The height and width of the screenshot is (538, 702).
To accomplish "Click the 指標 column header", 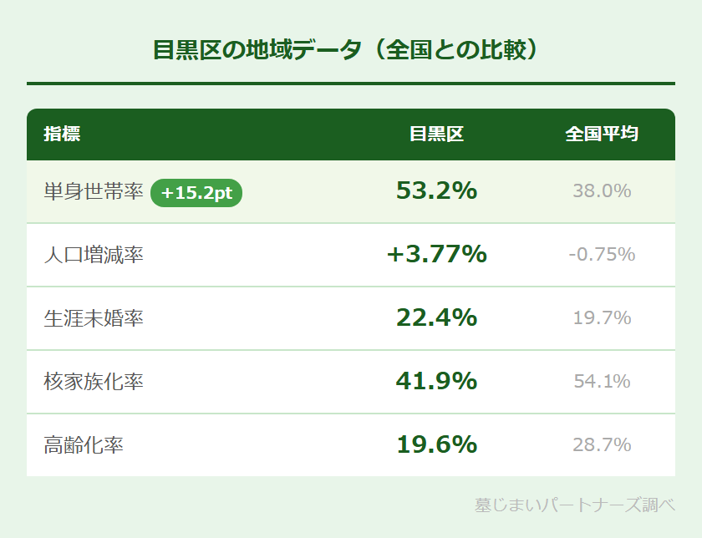I will (x=63, y=134).
